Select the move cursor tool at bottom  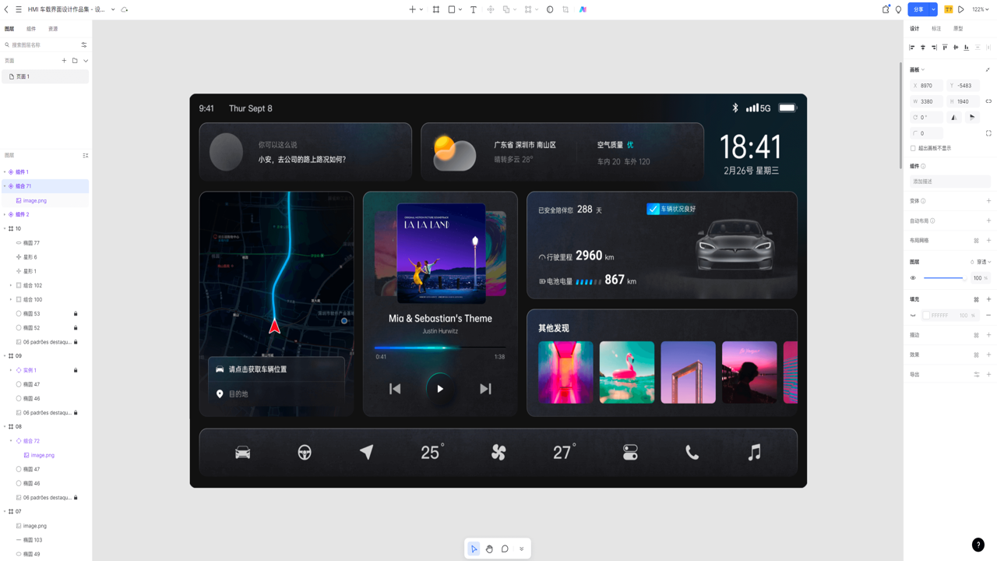474,549
